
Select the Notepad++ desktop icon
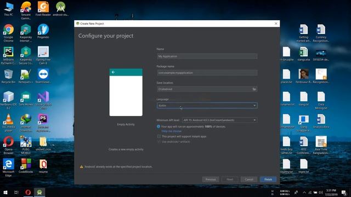tap(26, 77)
